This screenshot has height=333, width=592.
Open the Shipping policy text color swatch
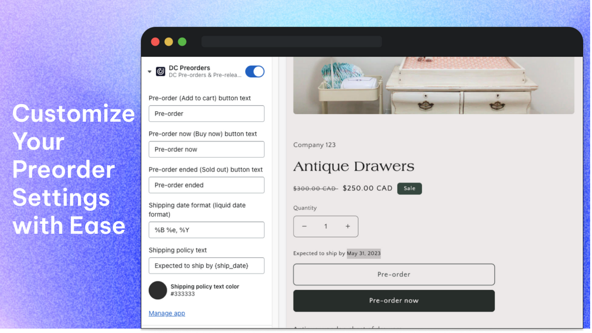click(158, 290)
